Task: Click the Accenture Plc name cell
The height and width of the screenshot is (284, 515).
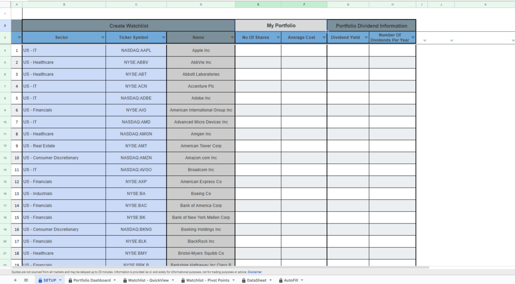Action: [201, 86]
